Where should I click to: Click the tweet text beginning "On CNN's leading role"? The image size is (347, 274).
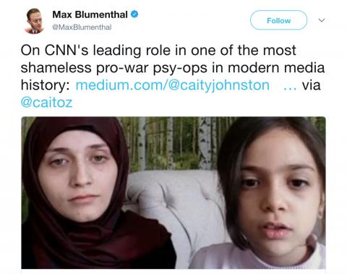173,76
